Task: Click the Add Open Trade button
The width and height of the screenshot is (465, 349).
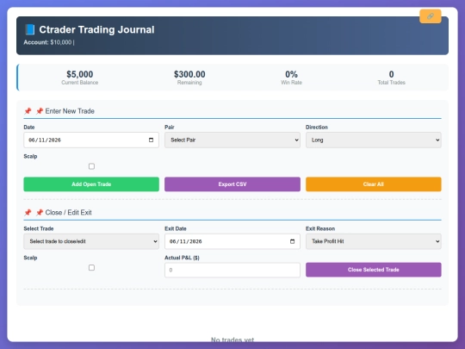Action: pos(91,184)
